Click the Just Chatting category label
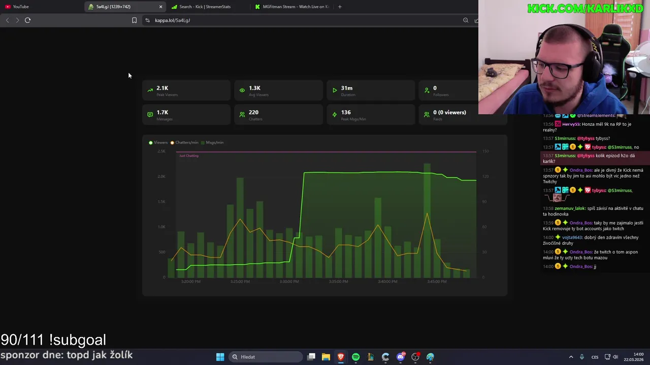Image resolution: width=650 pixels, height=365 pixels. coord(189,156)
